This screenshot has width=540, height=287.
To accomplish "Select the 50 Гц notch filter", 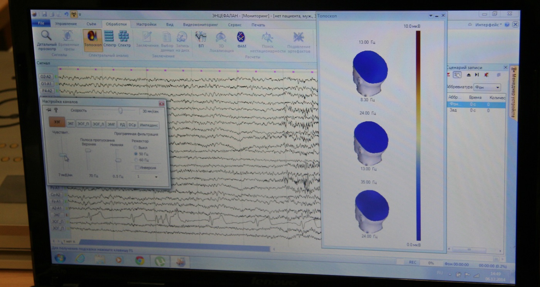I will coord(141,154).
